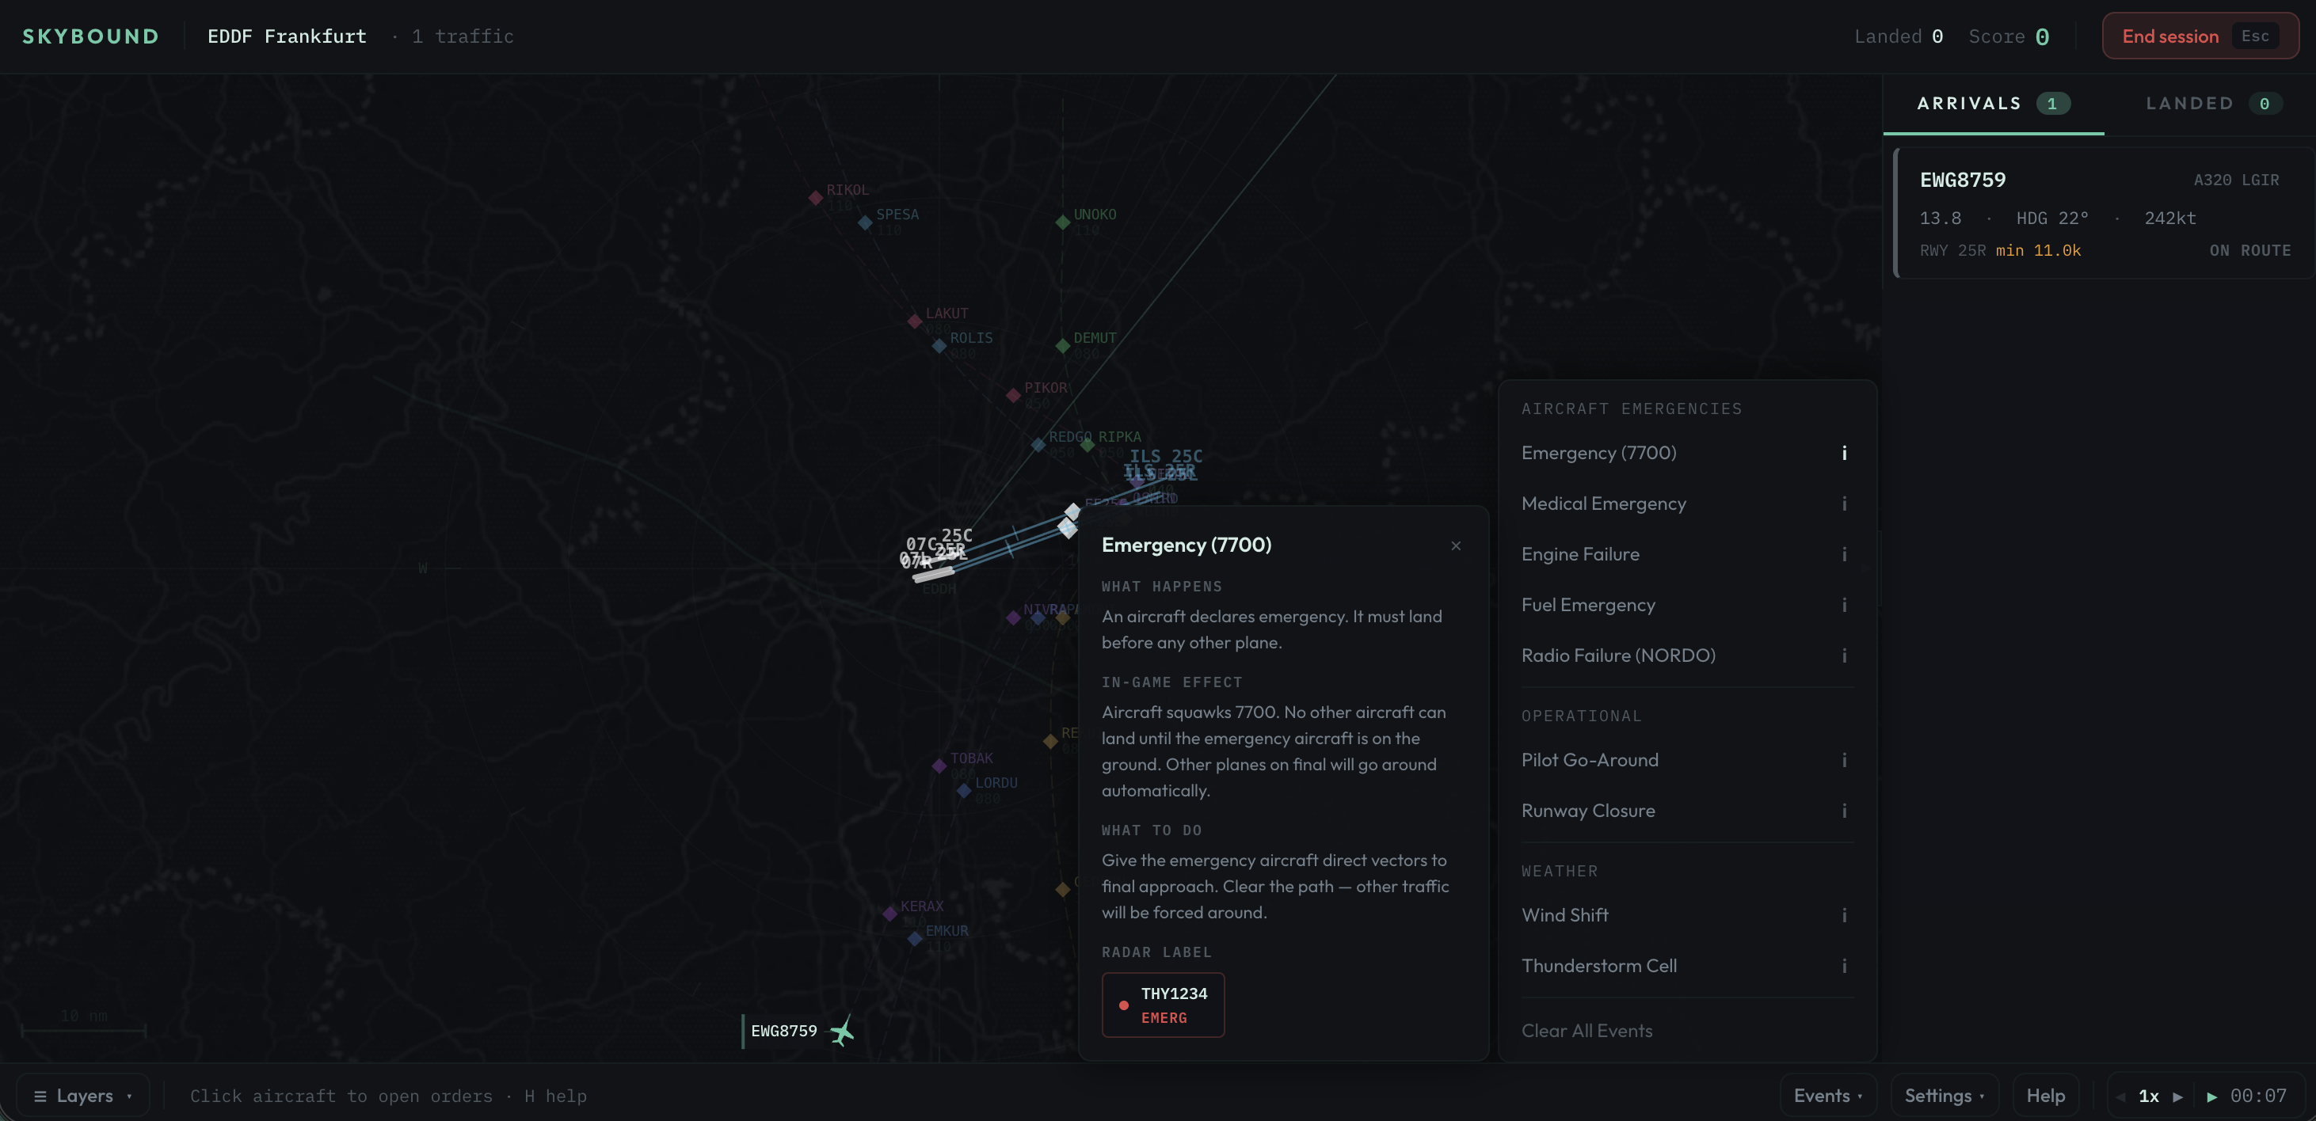Open info icon for Medical Emergency

click(x=1843, y=503)
